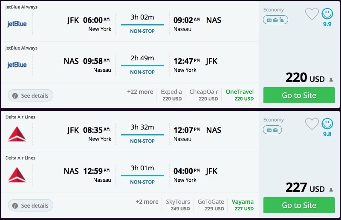This screenshot has width=341, height=220.
Task: Expand See details for the Delta itinerary
Action: (31, 206)
